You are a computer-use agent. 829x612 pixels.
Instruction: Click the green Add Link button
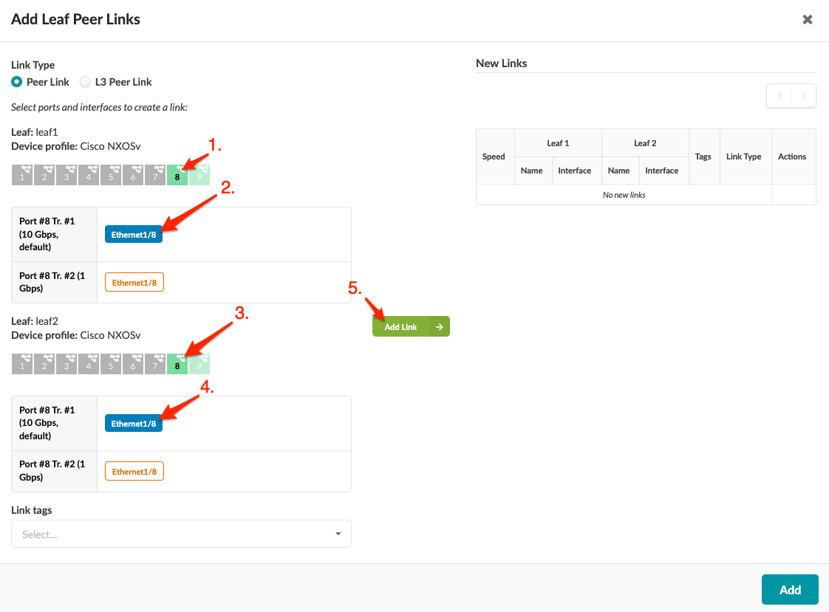click(x=411, y=327)
